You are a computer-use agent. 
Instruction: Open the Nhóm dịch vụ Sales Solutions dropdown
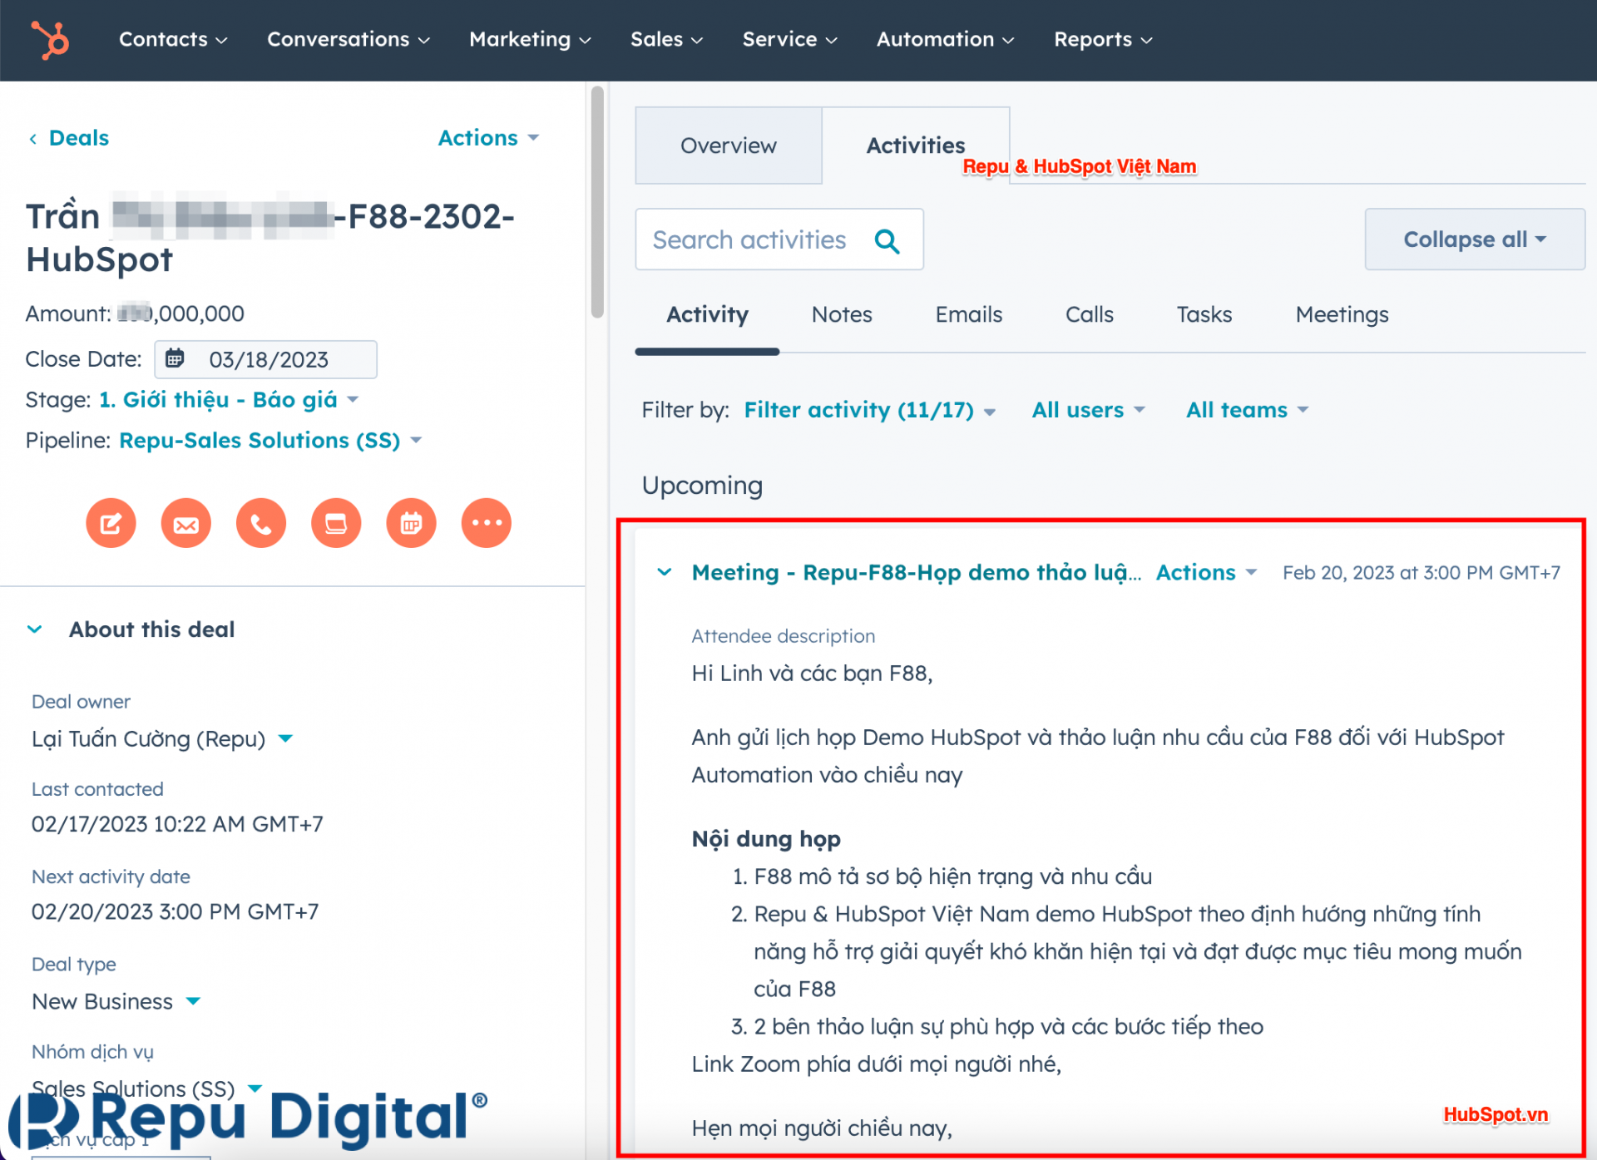tap(146, 1088)
